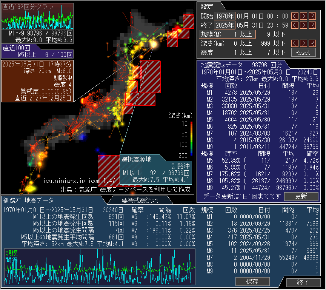Select the 1970年 start year field

click(x=225, y=16)
